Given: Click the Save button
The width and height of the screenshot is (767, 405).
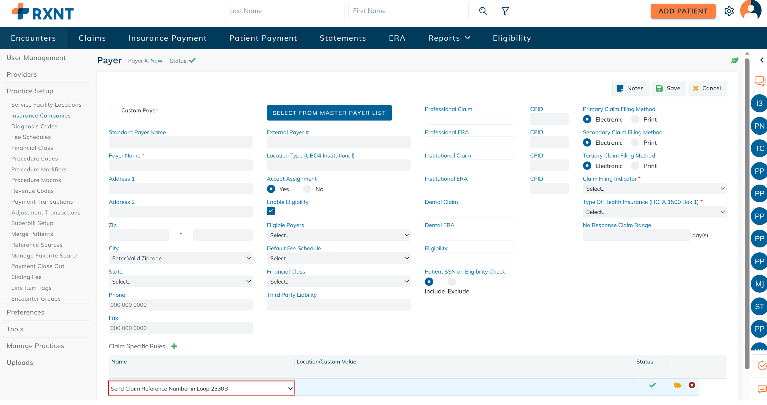Looking at the screenshot, I should [x=668, y=88].
